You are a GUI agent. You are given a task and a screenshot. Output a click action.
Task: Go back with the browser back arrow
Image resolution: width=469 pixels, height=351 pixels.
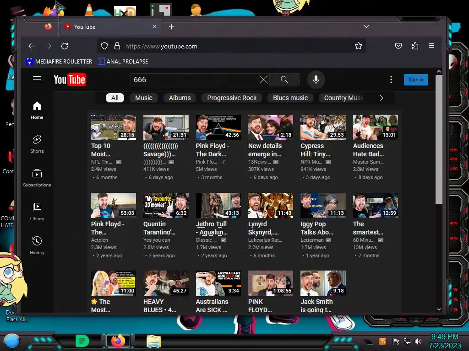tap(32, 46)
